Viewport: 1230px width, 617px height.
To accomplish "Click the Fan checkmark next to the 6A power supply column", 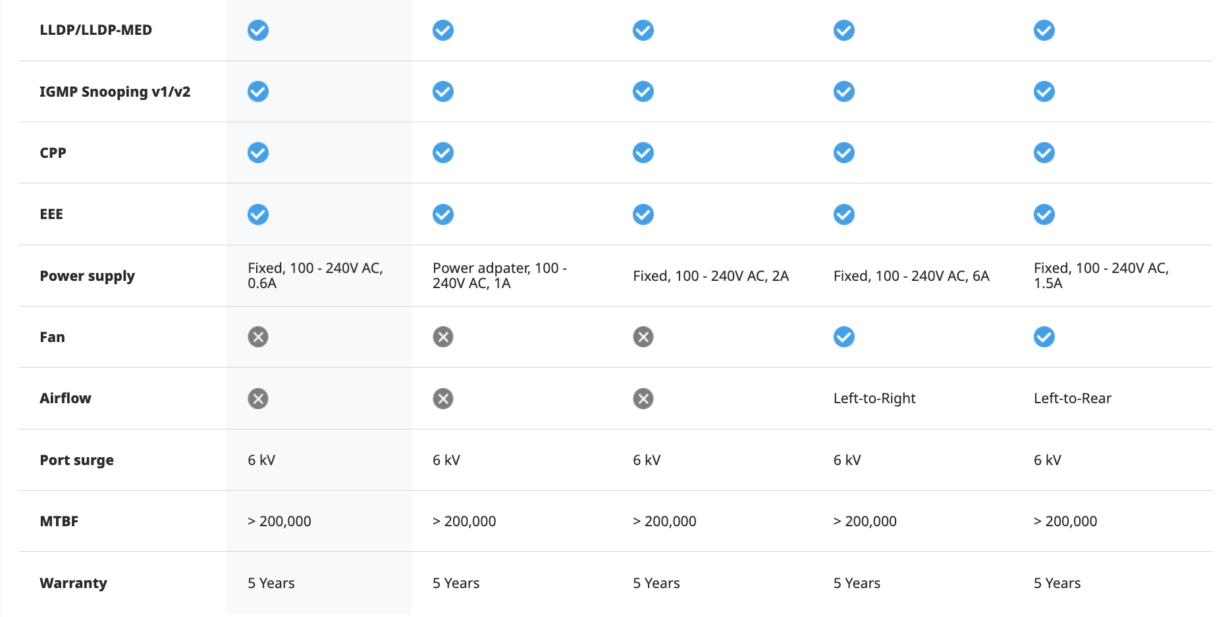I will pyautogui.click(x=843, y=337).
